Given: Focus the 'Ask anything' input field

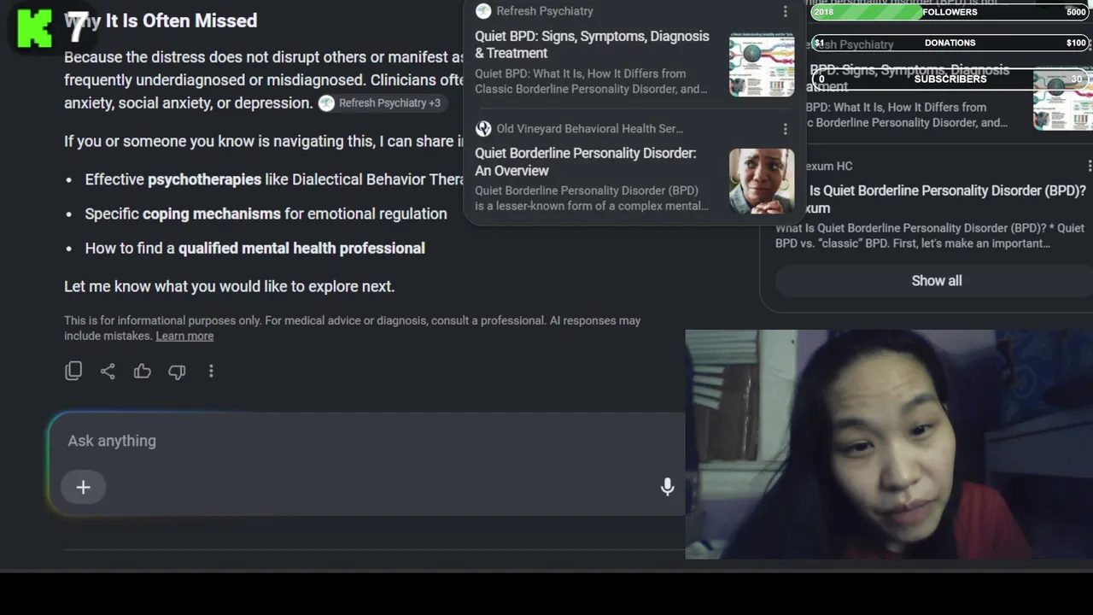Looking at the screenshot, I should coord(367,441).
